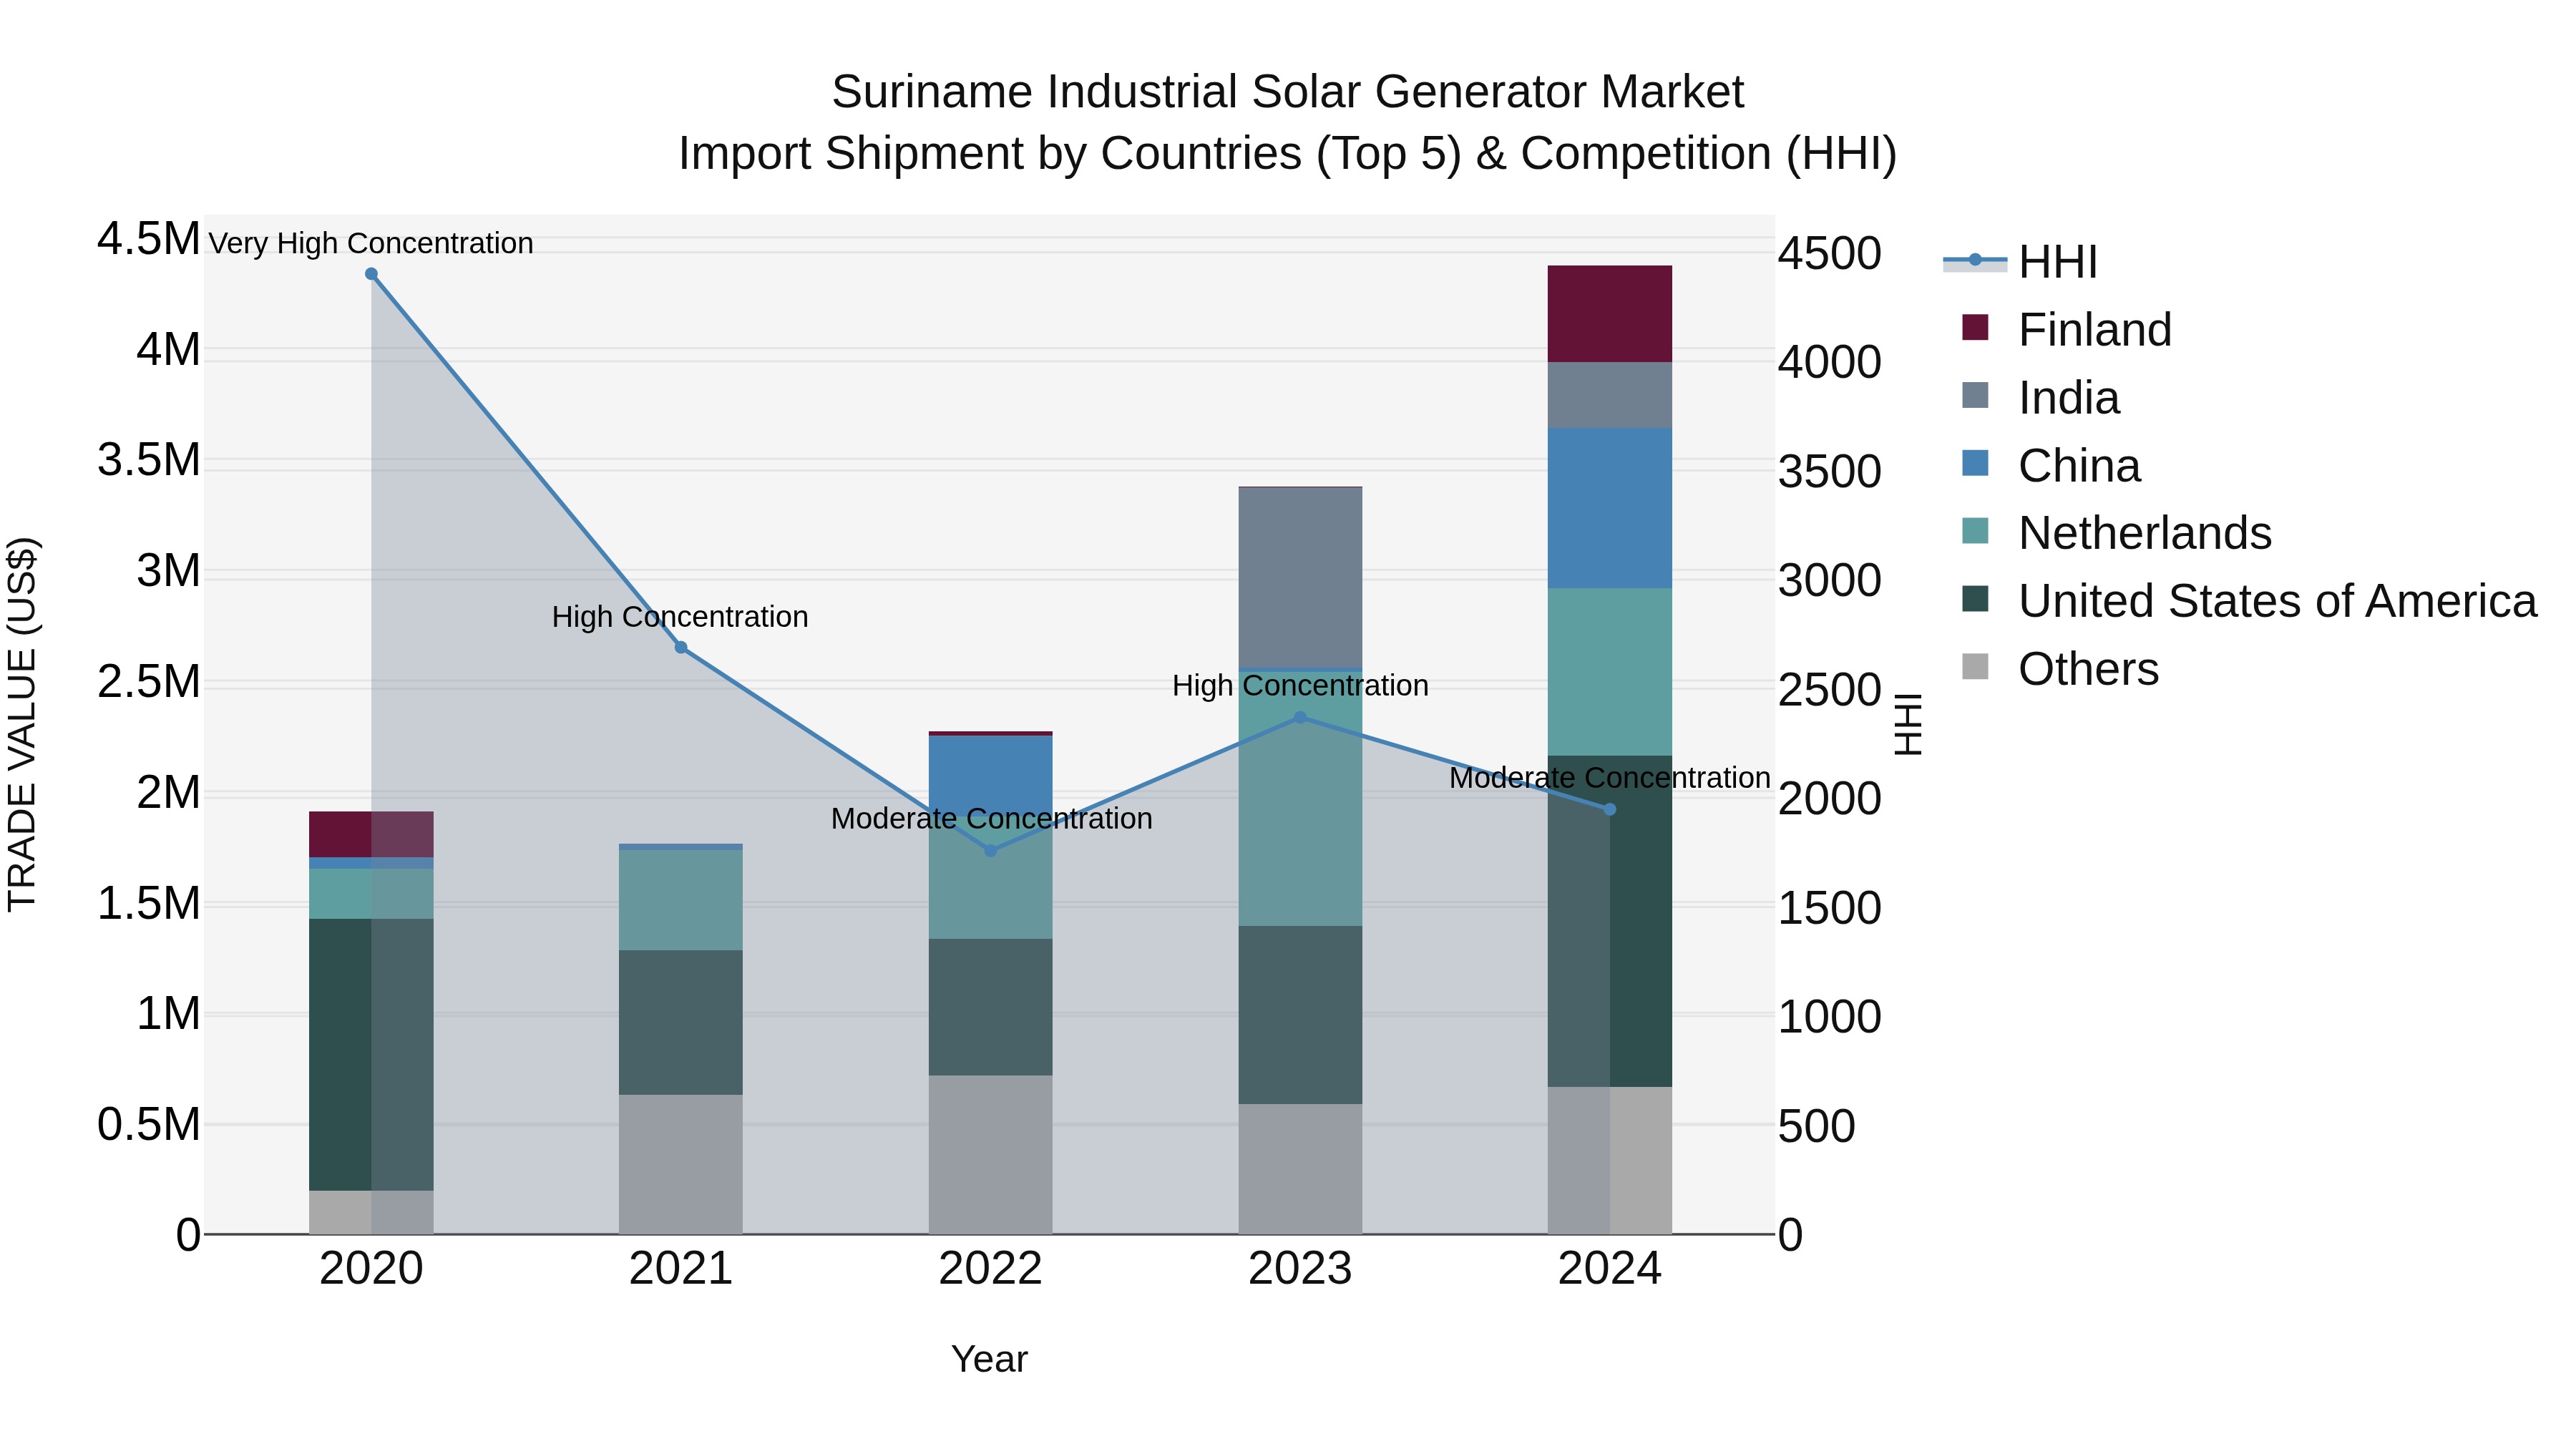
Task: Toggle HHI series in the legend
Action: [2020, 262]
